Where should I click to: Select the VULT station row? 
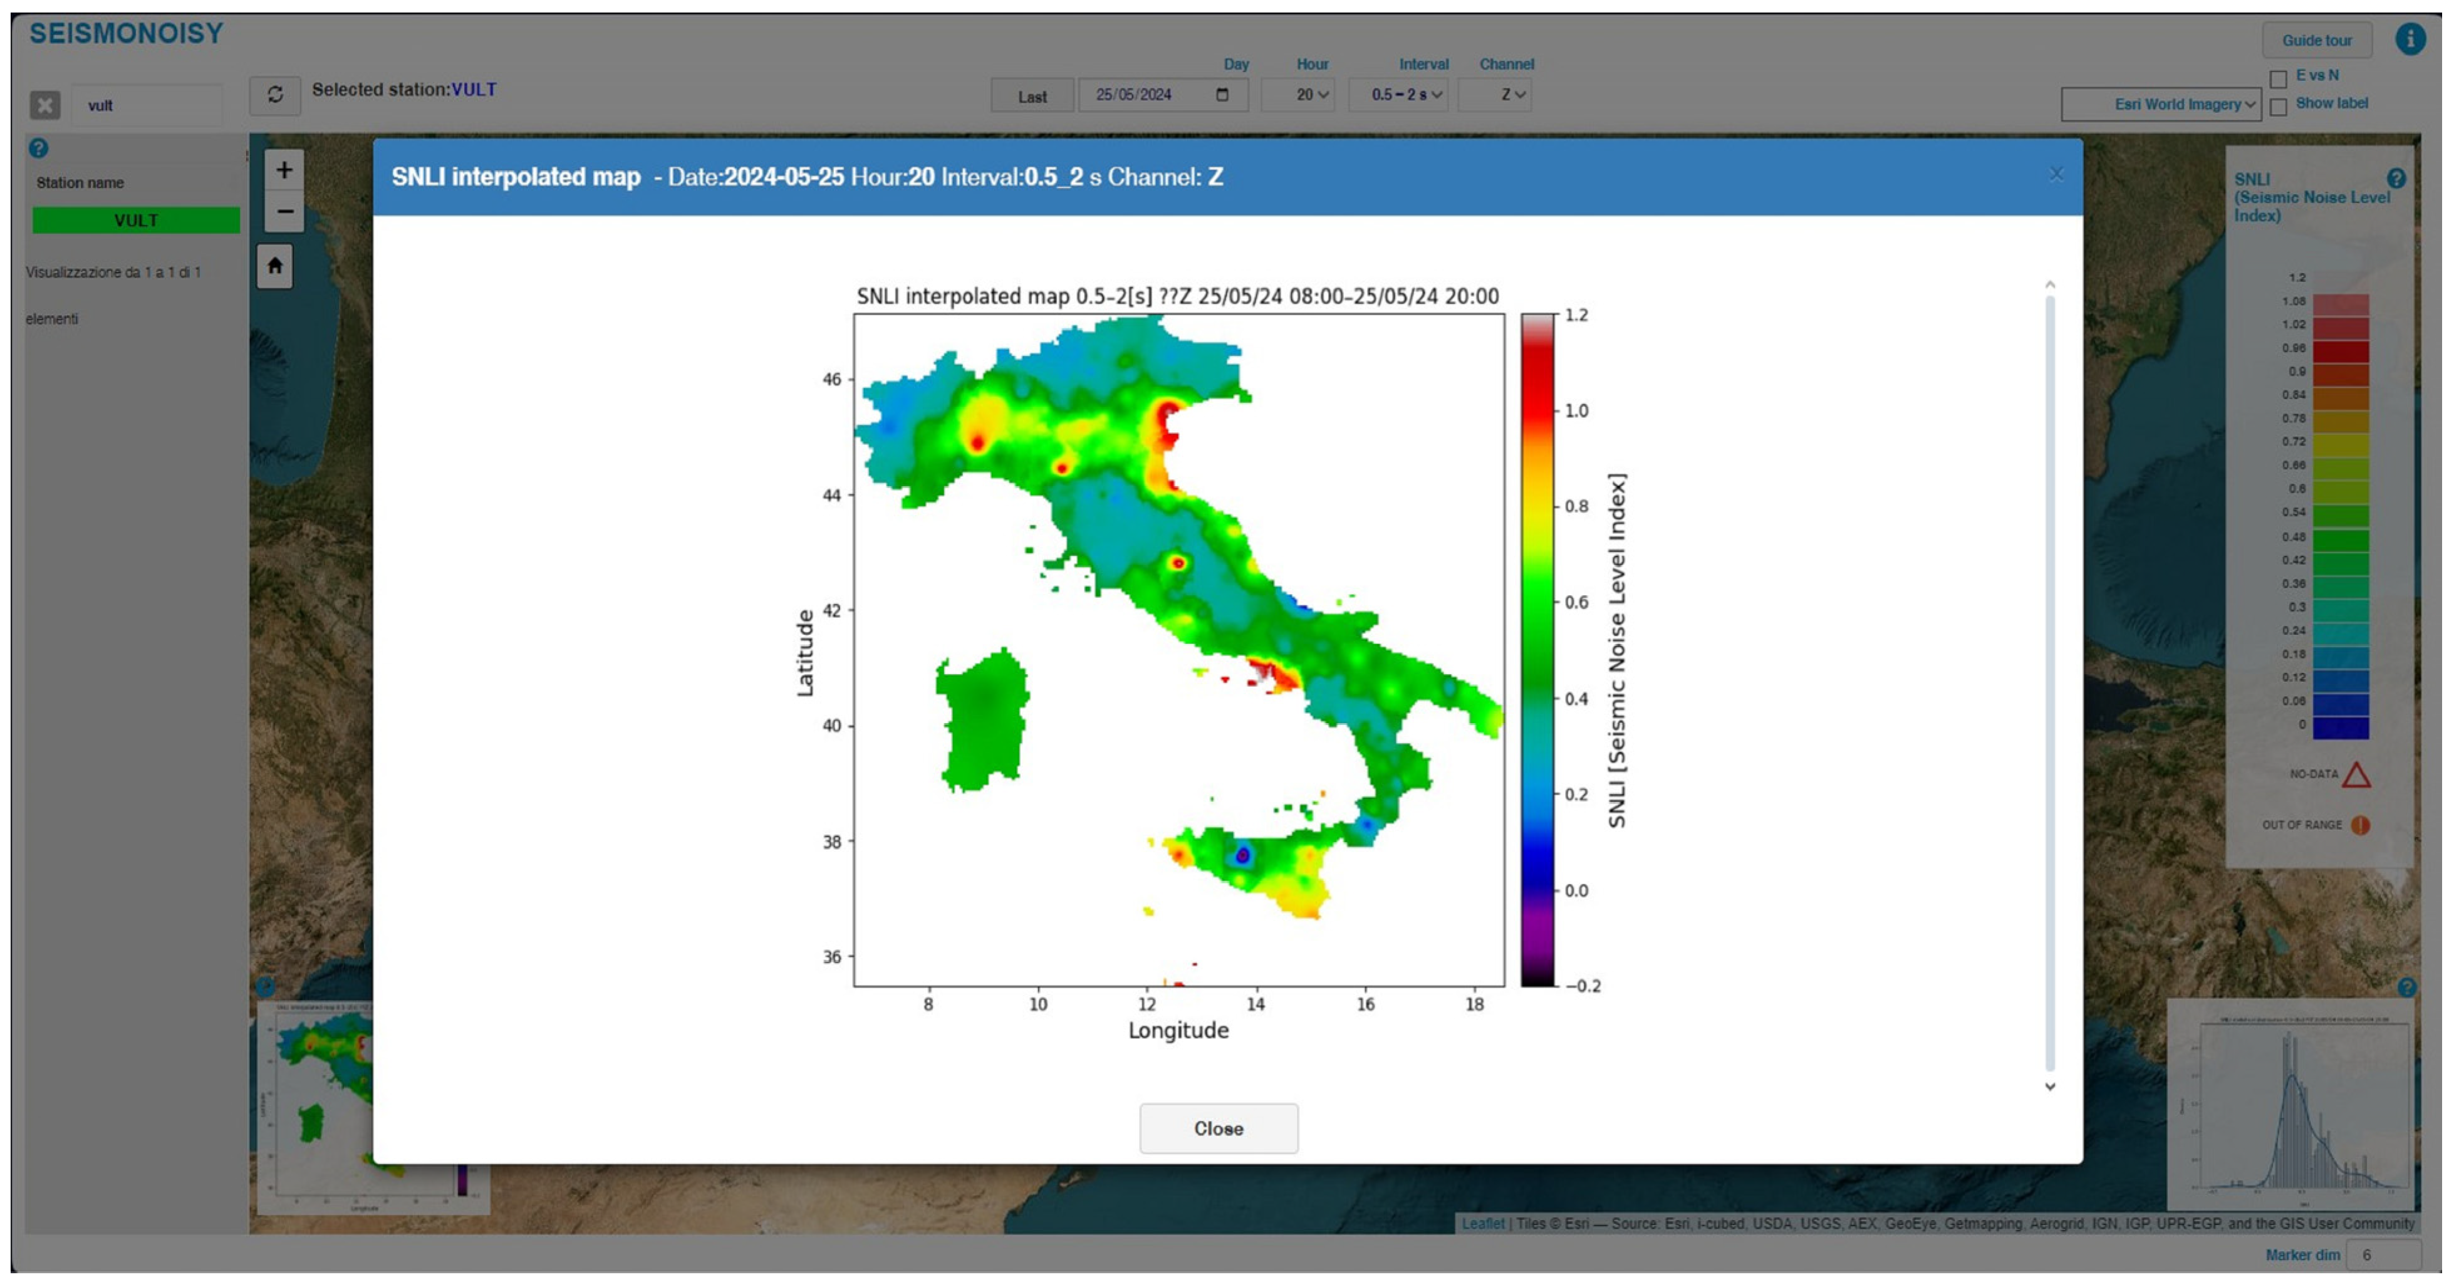135,220
